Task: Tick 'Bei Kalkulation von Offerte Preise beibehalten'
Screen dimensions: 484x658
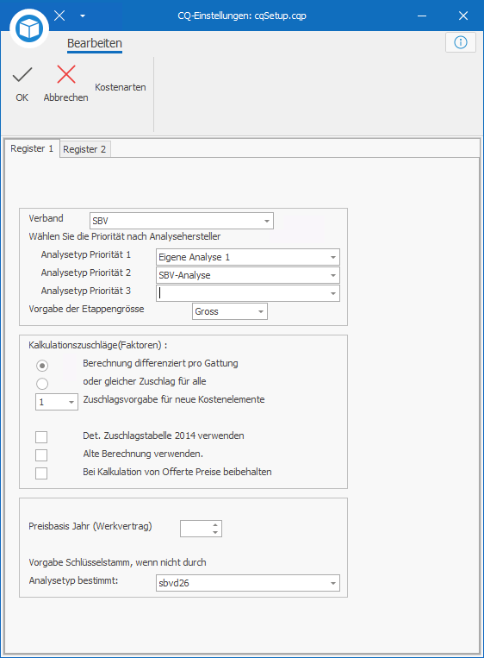Action: tap(41, 473)
